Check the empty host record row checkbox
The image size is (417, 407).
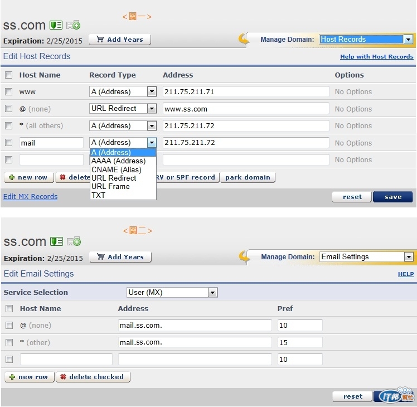(x=9, y=159)
